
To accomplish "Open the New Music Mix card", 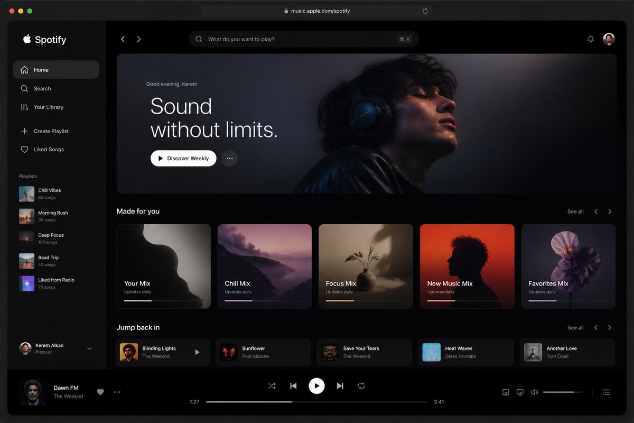I will pyautogui.click(x=467, y=266).
